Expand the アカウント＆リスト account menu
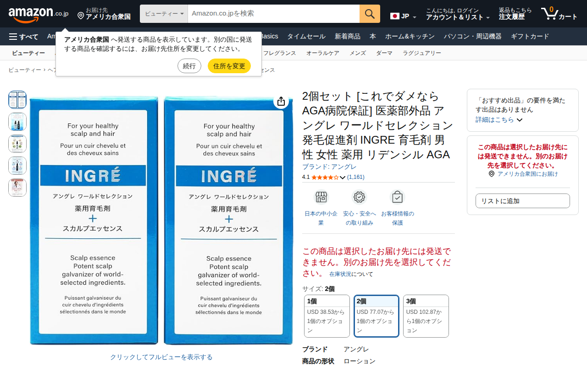Viewport: 587px width, 366px height. (x=458, y=14)
